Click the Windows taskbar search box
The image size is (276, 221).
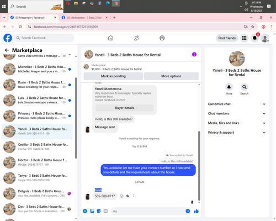[x=36, y=7]
